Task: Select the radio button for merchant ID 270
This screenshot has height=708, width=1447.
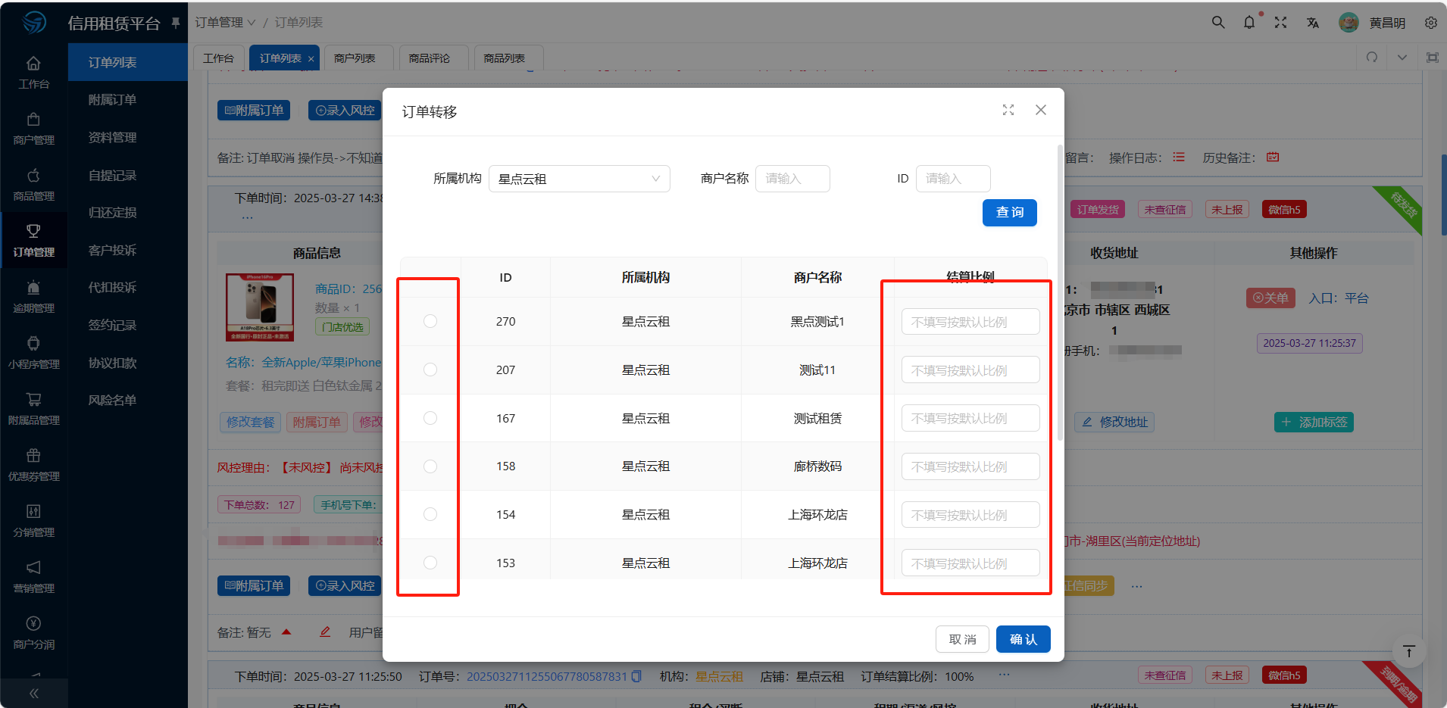Action: coord(430,321)
